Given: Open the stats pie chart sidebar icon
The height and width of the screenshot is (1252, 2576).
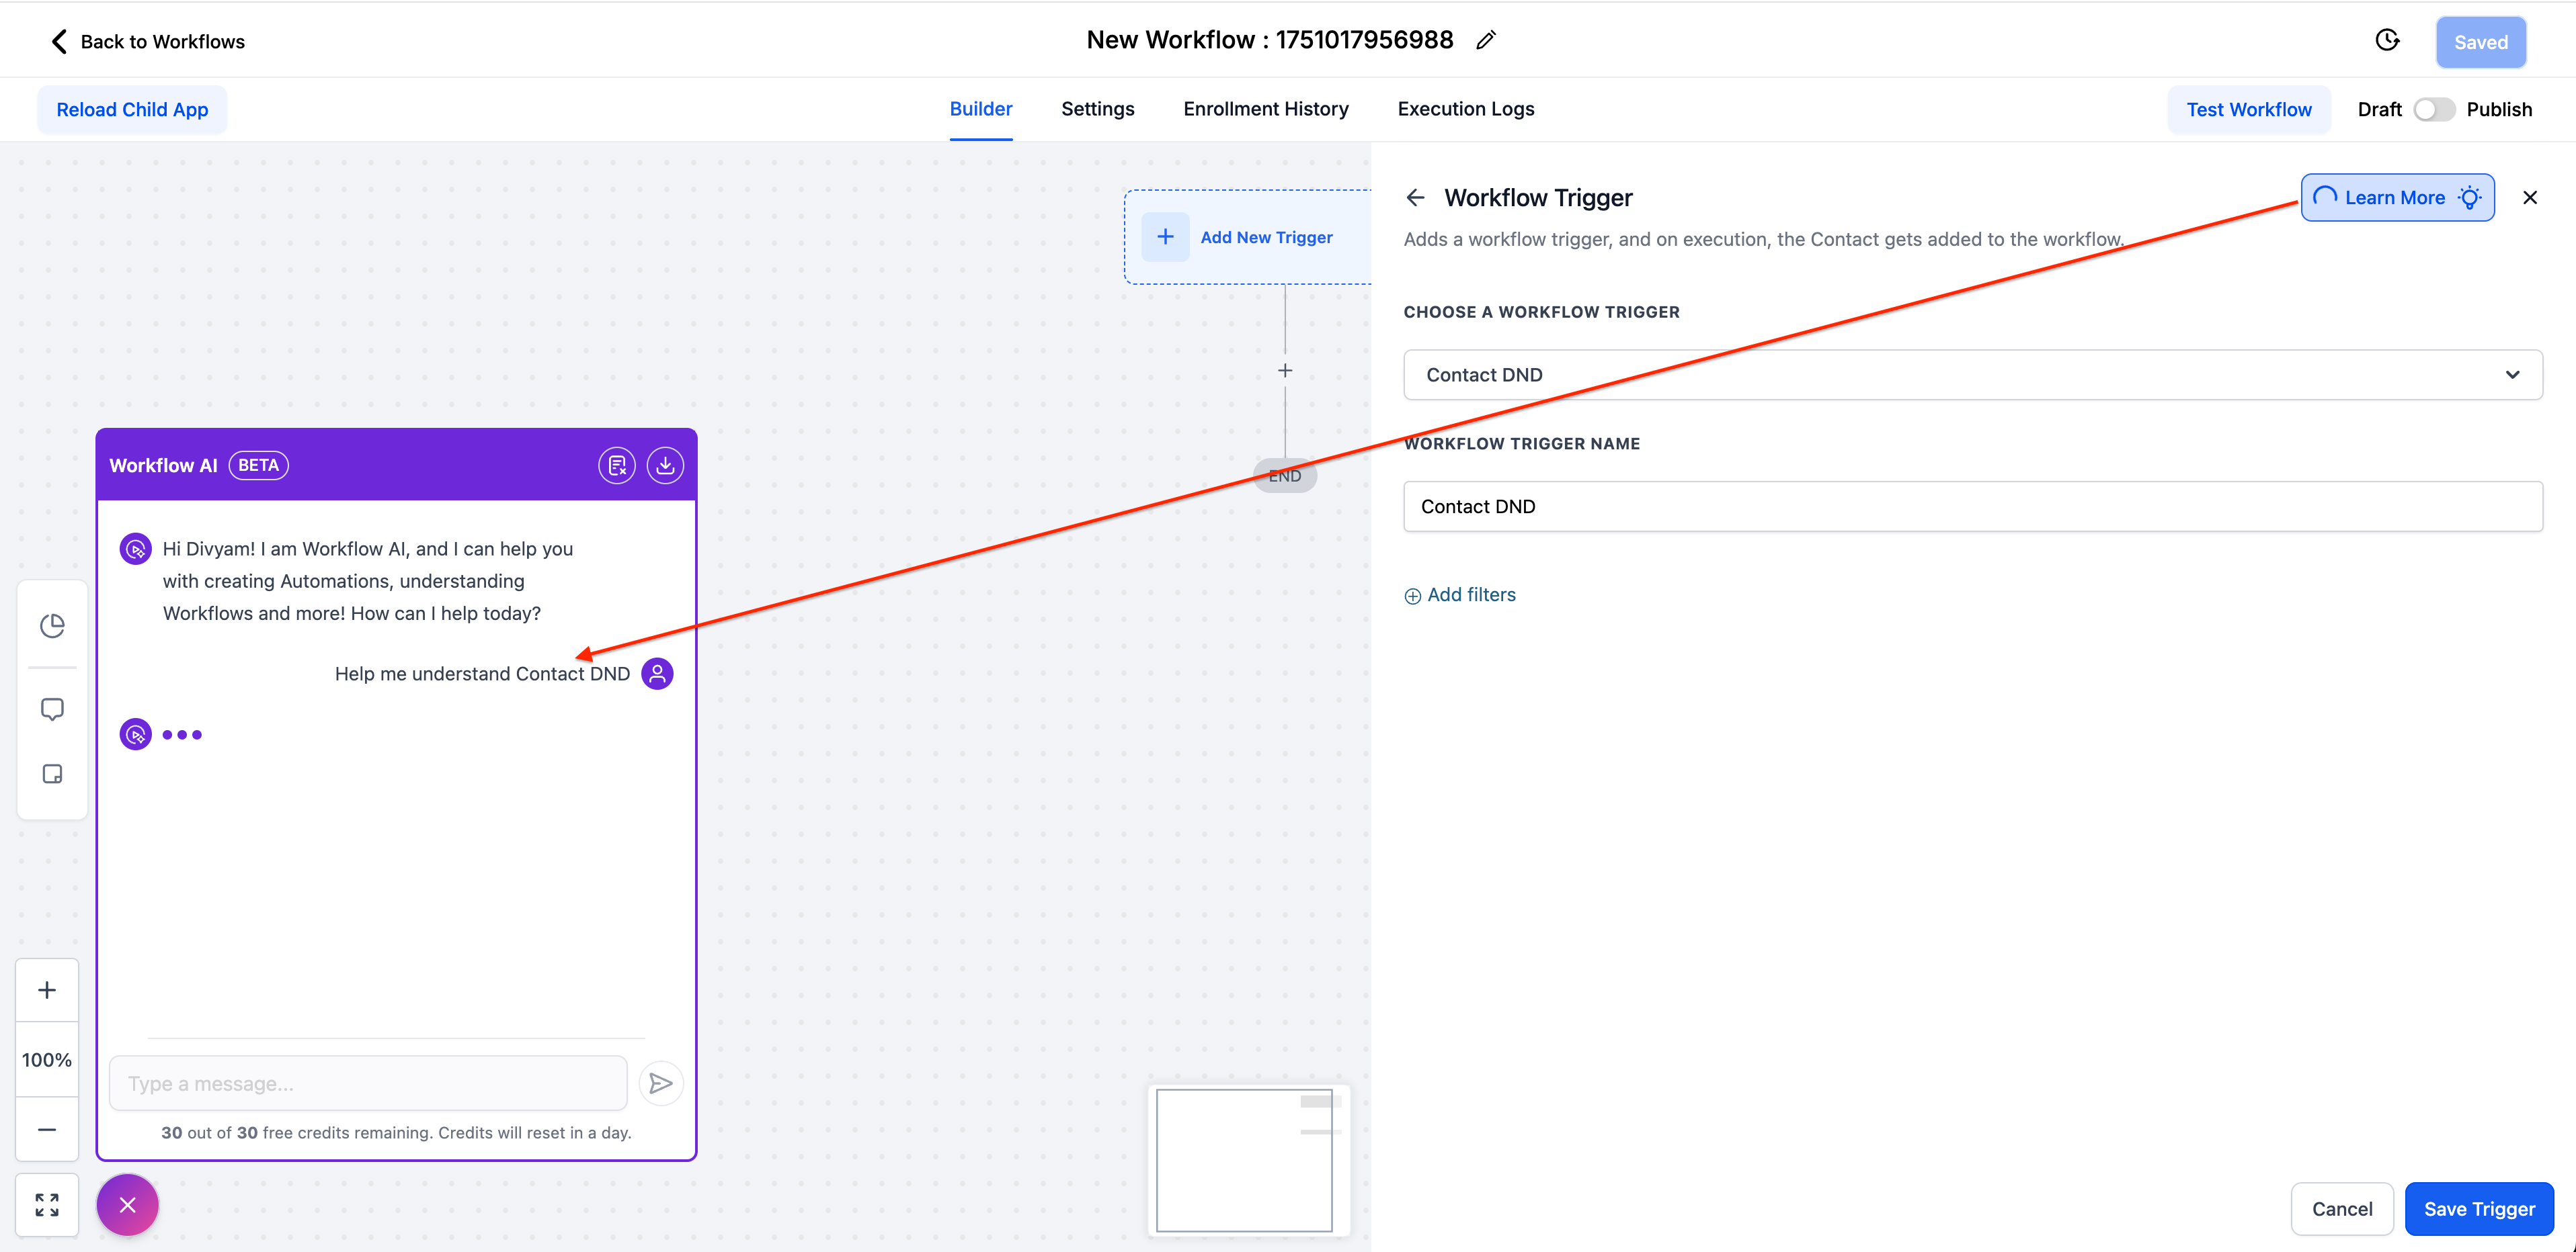Looking at the screenshot, I should tap(52, 625).
